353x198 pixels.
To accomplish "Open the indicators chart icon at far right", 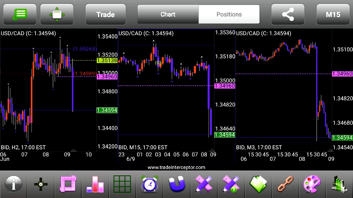I will click(x=339, y=185).
